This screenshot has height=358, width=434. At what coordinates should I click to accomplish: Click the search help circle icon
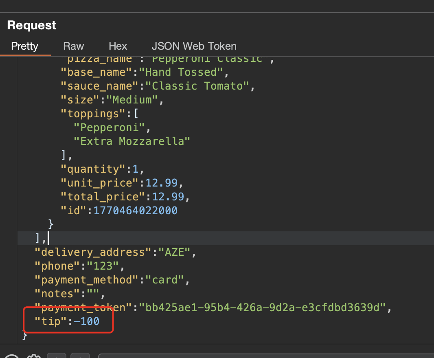point(12,357)
